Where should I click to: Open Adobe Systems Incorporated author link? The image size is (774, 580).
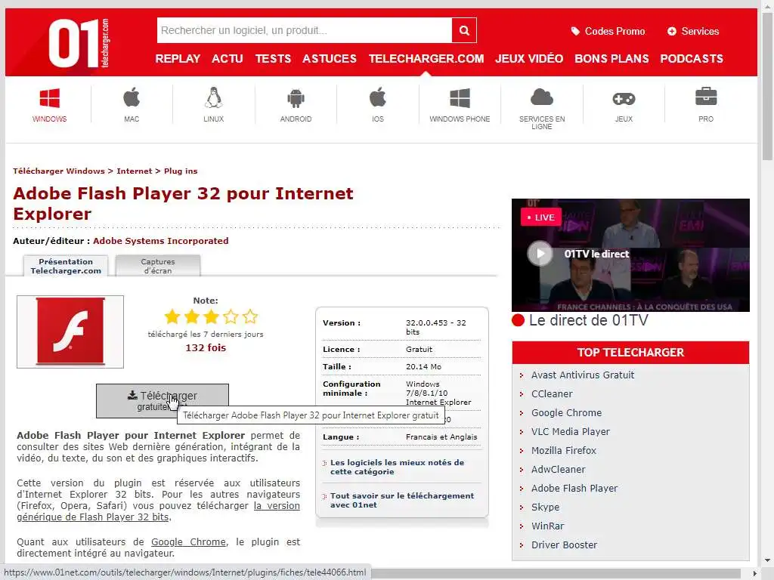click(161, 241)
